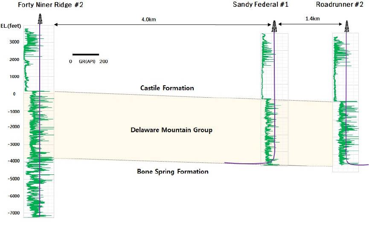Click the 0 elevation tick label

(14, 94)
